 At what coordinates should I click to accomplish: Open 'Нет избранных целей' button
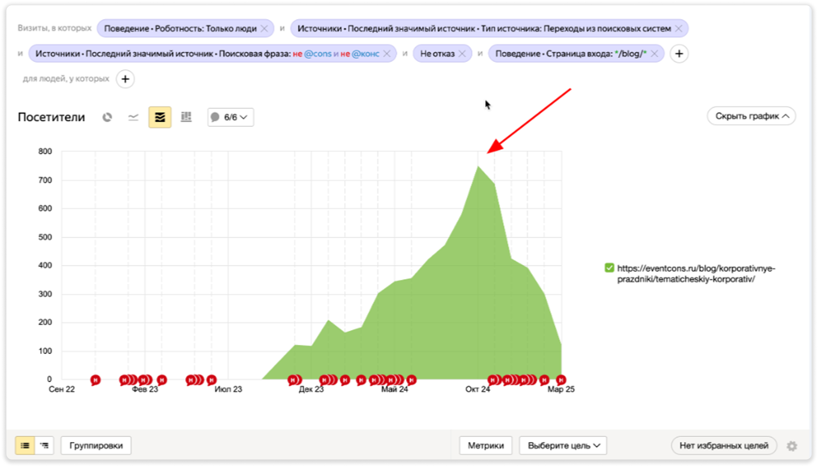click(x=724, y=446)
